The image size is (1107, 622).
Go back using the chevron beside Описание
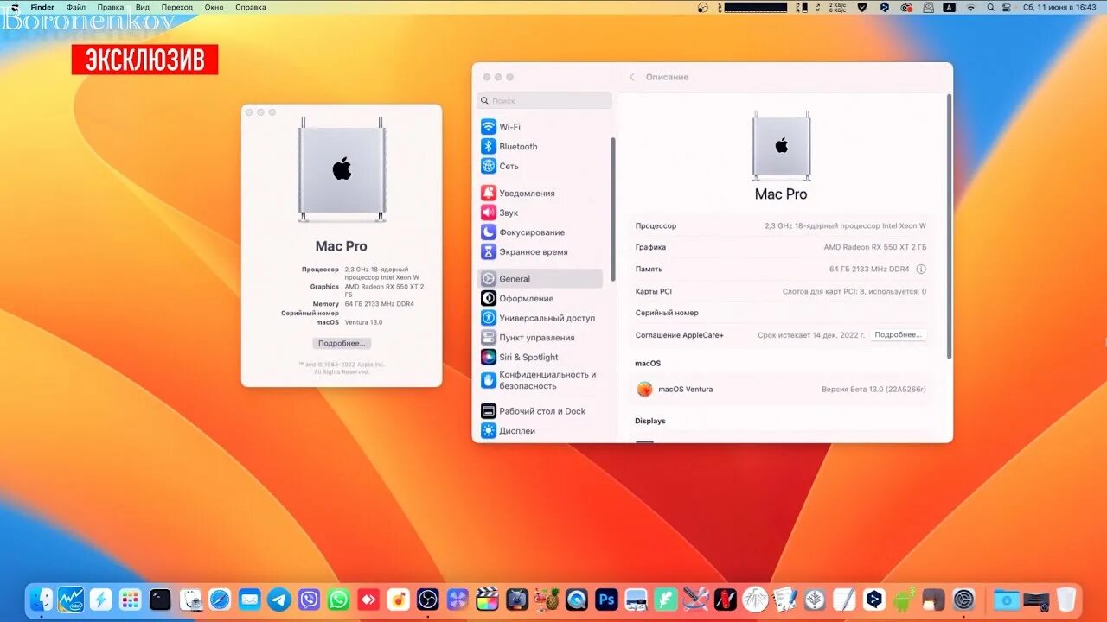(x=632, y=77)
